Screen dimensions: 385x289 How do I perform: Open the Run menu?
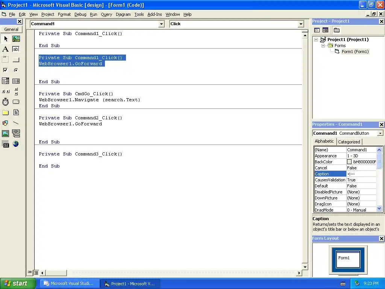coord(94,15)
